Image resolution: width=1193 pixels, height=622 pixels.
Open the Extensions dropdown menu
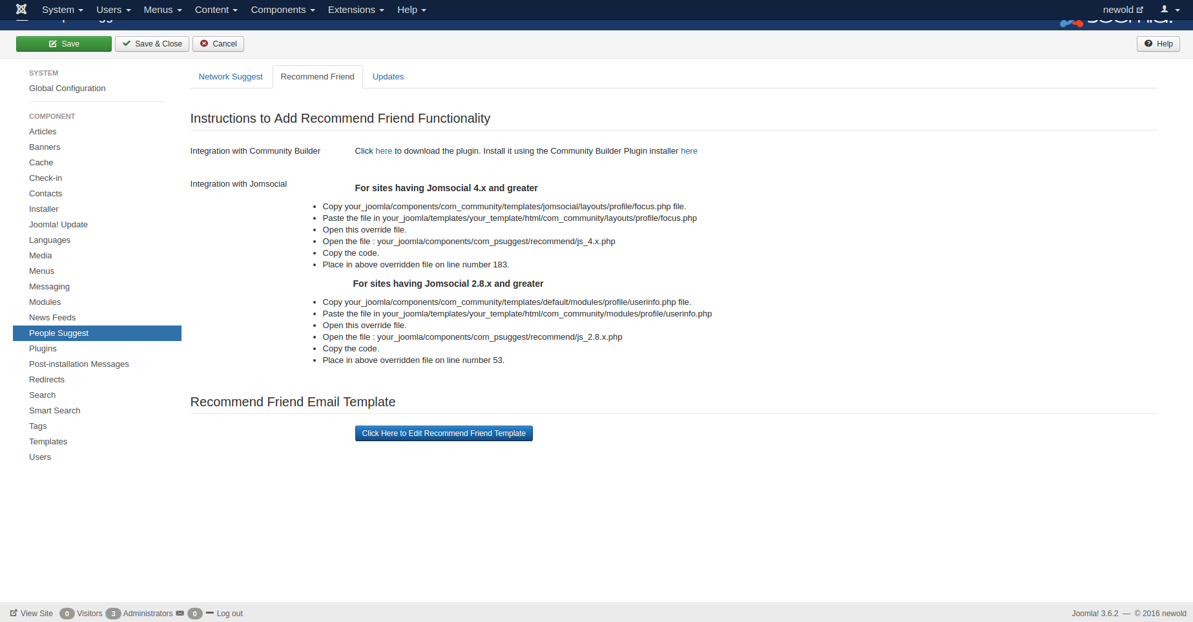click(355, 10)
